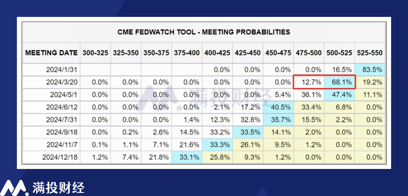Screen dimensions: 408x196
Task: Click the 满投财经 brand text at bottom
Action: click(x=58, y=188)
